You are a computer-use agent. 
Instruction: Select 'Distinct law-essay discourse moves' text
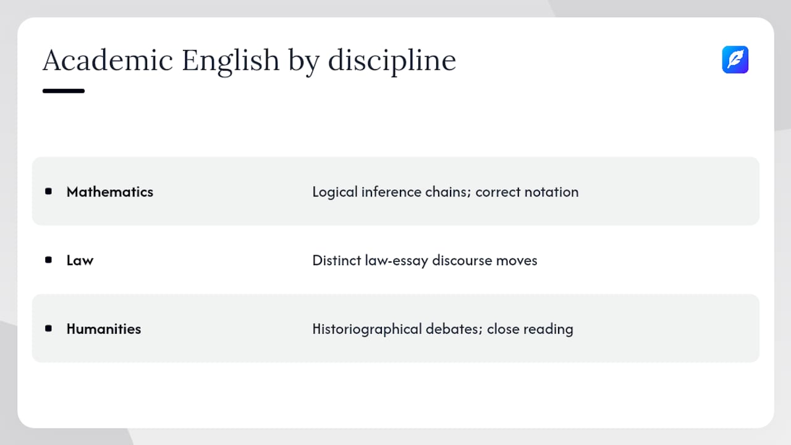point(425,260)
